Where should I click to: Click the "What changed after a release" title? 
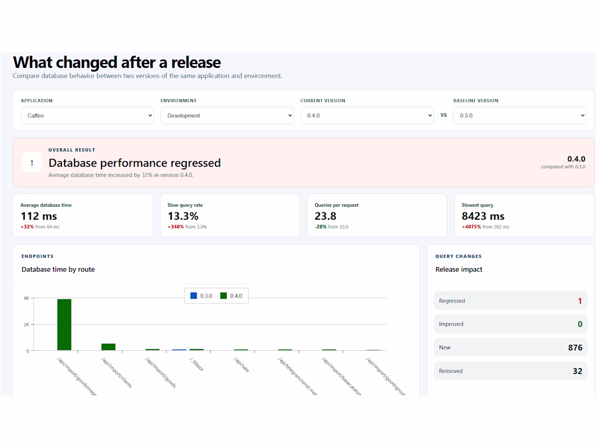[117, 62]
